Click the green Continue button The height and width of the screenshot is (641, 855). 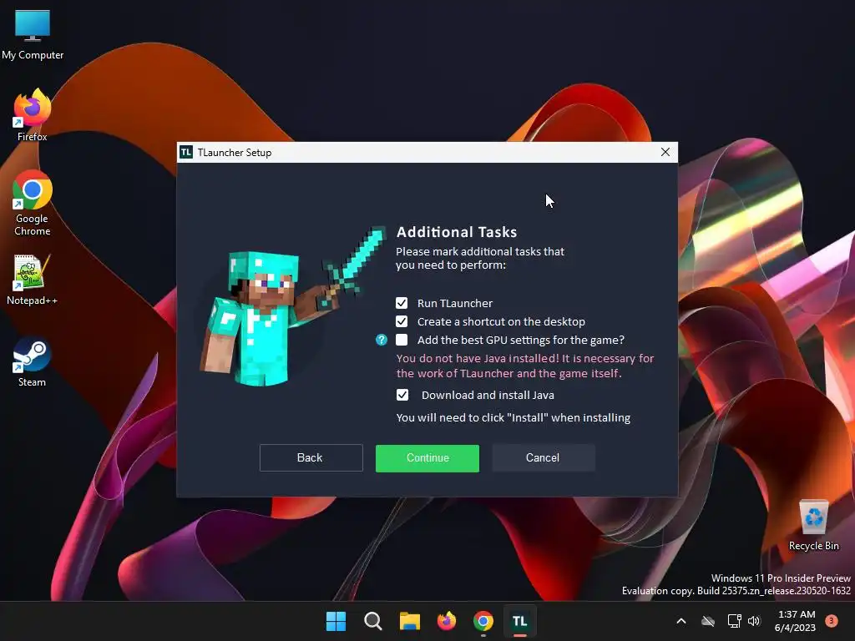(427, 458)
